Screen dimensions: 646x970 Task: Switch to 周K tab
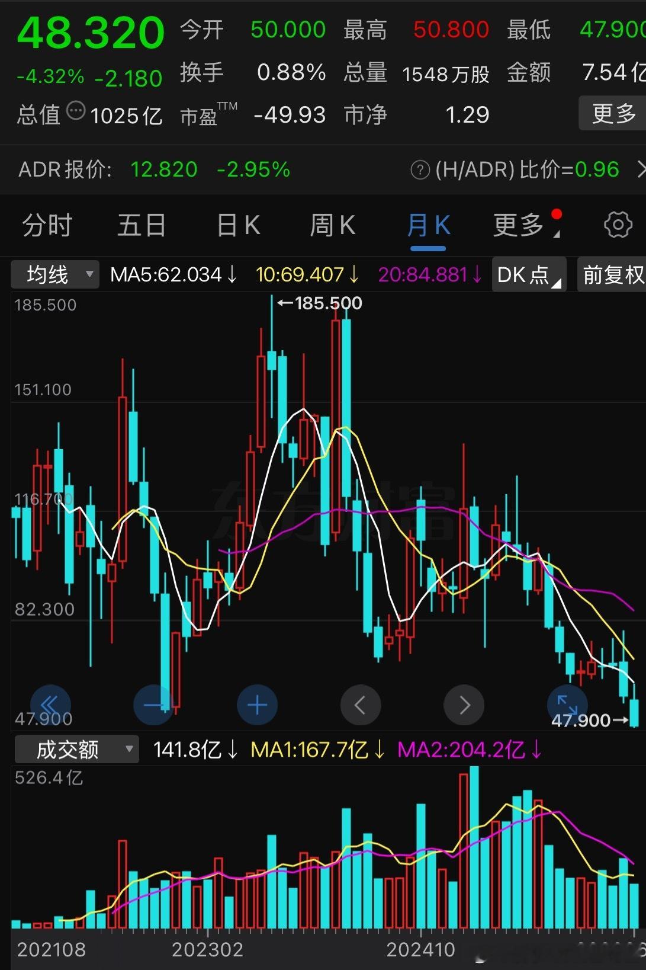click(x=332, y=226)
